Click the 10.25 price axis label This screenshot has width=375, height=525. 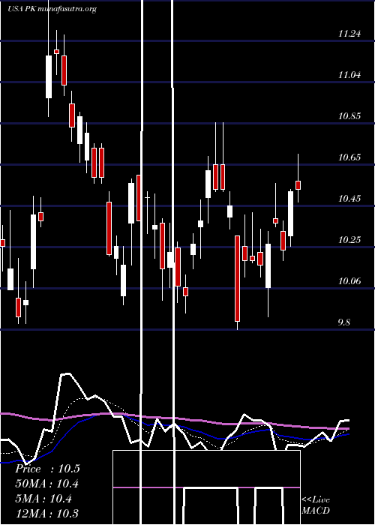(349, 240)
